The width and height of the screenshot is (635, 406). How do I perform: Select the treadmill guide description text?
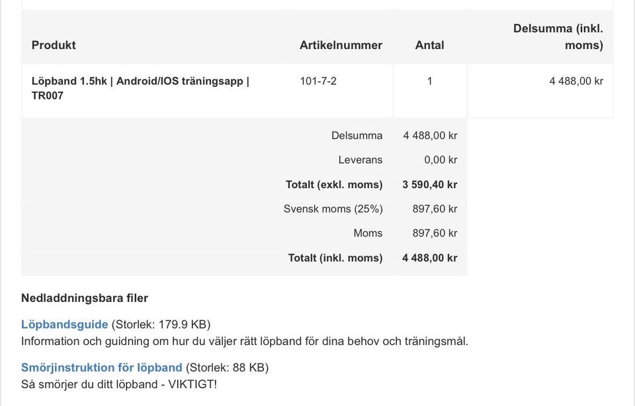point(245,341)
